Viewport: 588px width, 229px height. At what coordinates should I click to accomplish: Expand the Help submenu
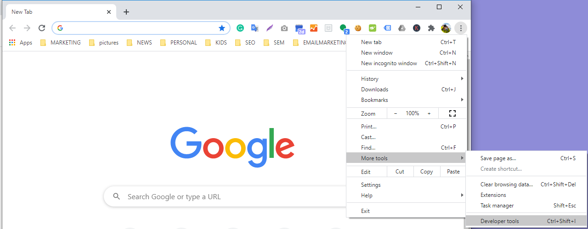pyautogui.click(x=406, y=195)
